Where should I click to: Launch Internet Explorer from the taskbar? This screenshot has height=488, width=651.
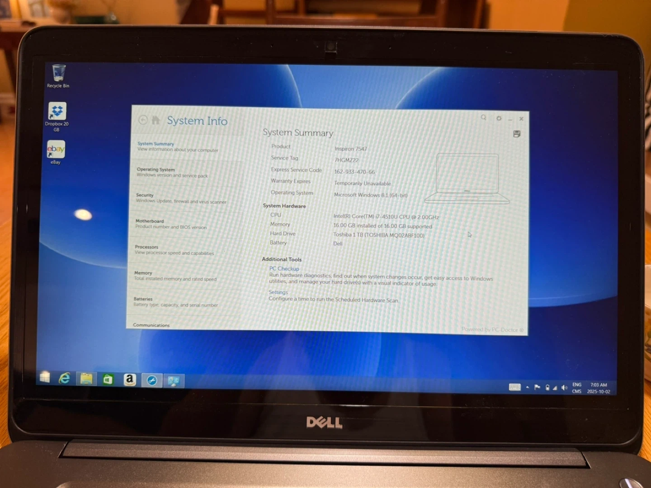[x=65, y=379]
